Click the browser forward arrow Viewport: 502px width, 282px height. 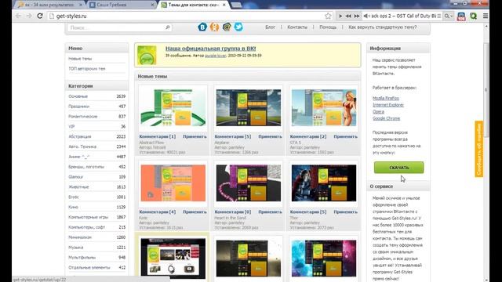[x=29, y=16]
